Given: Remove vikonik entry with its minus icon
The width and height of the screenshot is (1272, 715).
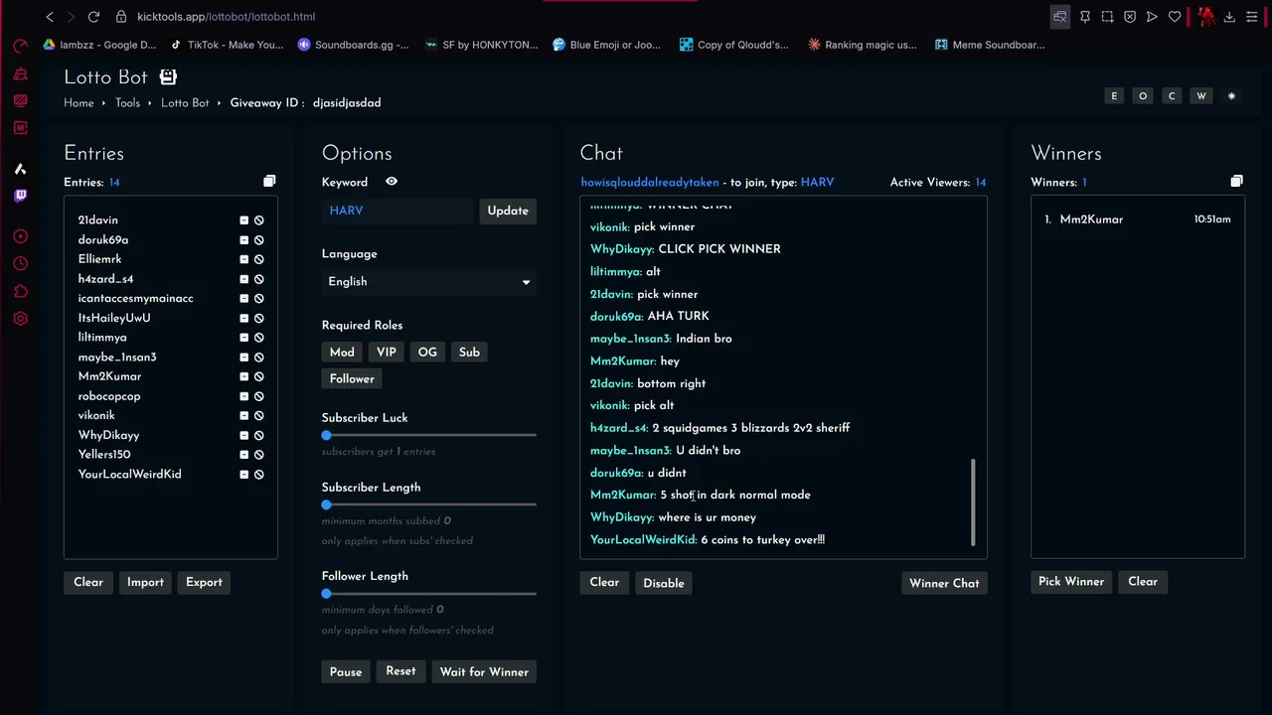Looking at the screenshot, I should [243, 416].
